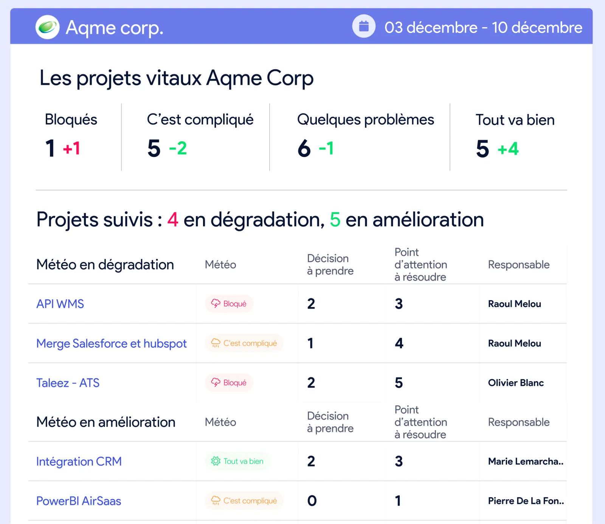Open the API WMS project link
605x524 pixels.
point(60,304)
